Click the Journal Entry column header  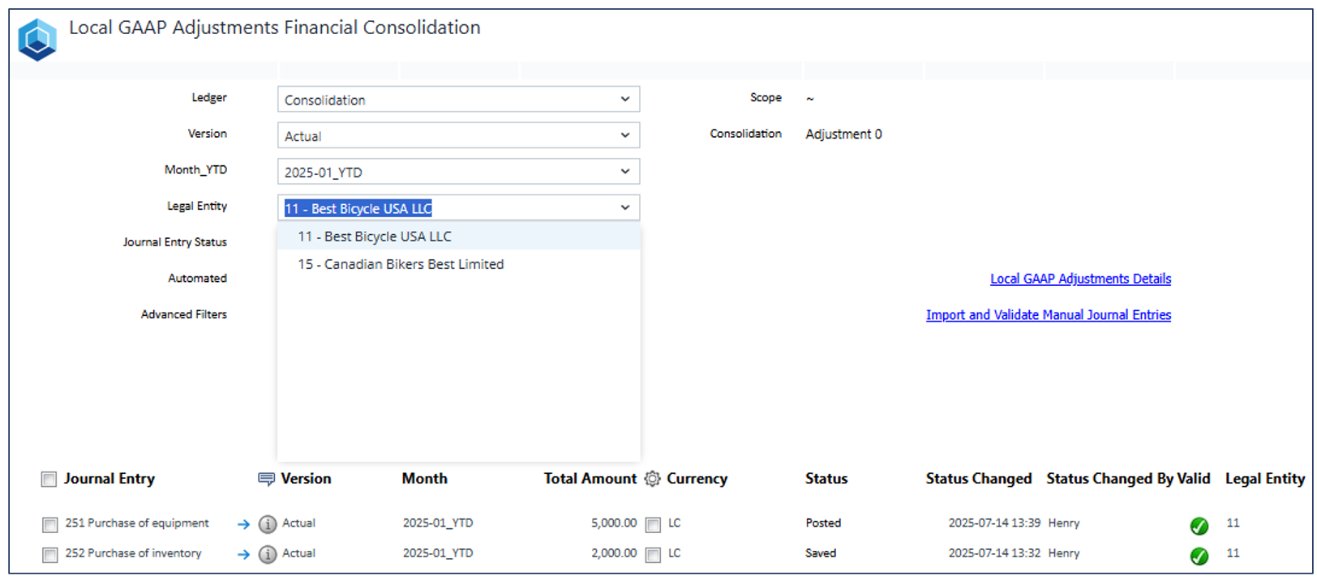[109, 479]
